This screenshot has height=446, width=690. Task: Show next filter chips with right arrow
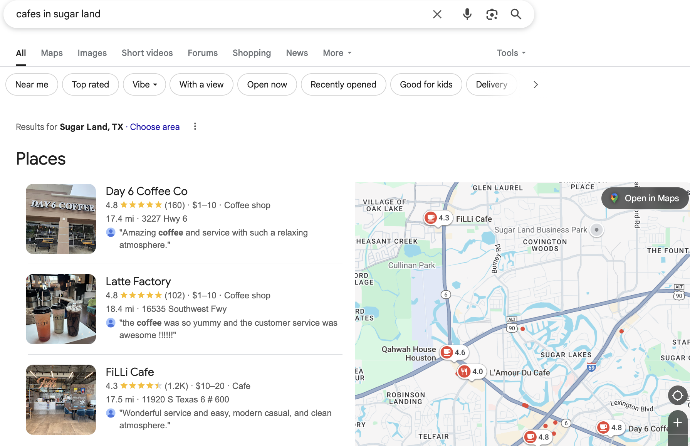point(536,84)
